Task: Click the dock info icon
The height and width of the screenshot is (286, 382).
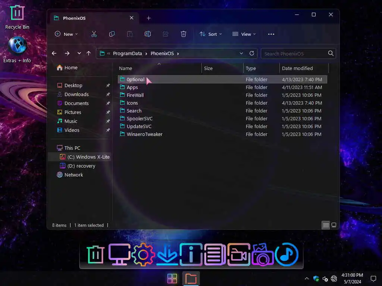Action: (191, 255)
